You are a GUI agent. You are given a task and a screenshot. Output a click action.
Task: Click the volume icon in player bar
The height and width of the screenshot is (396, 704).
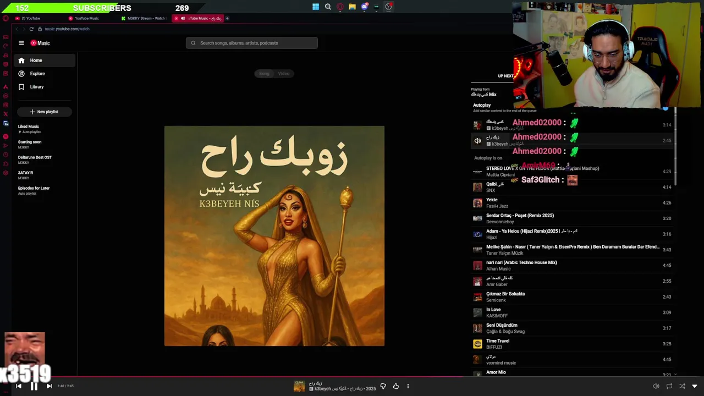coord(656,386)
